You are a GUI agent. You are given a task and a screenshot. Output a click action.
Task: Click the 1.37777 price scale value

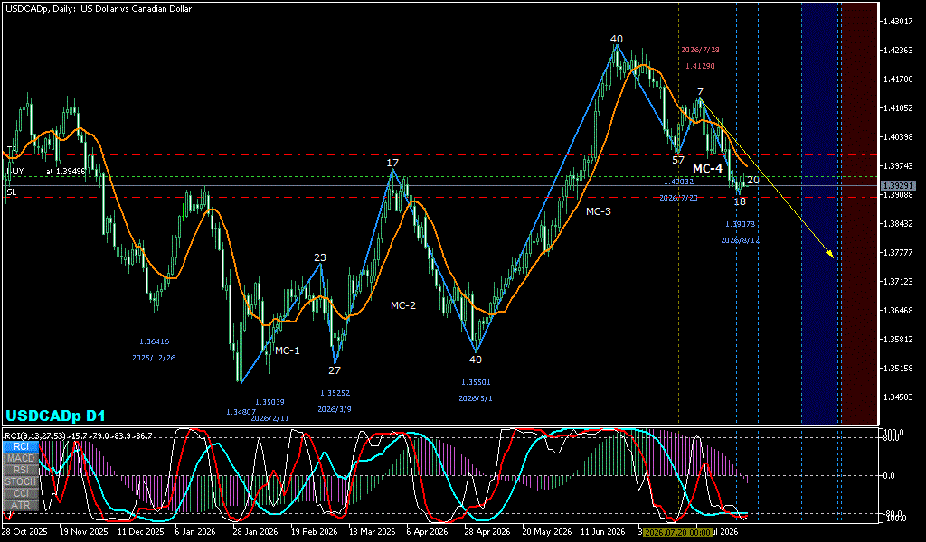tap(896, 252)
